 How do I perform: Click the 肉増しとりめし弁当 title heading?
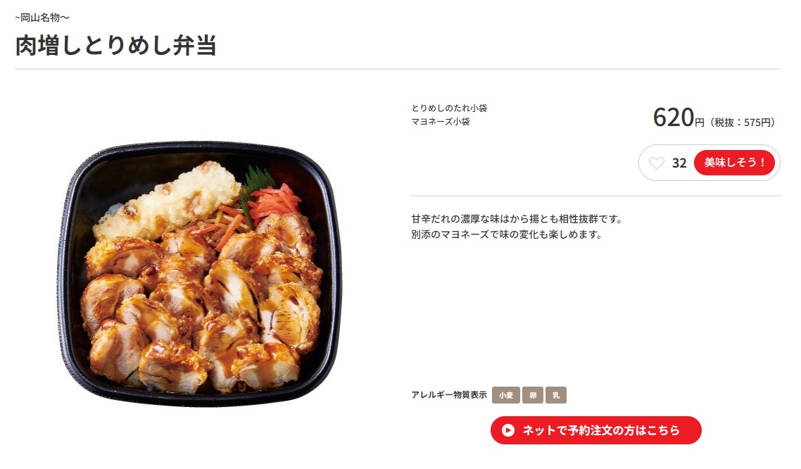(116, 45)
